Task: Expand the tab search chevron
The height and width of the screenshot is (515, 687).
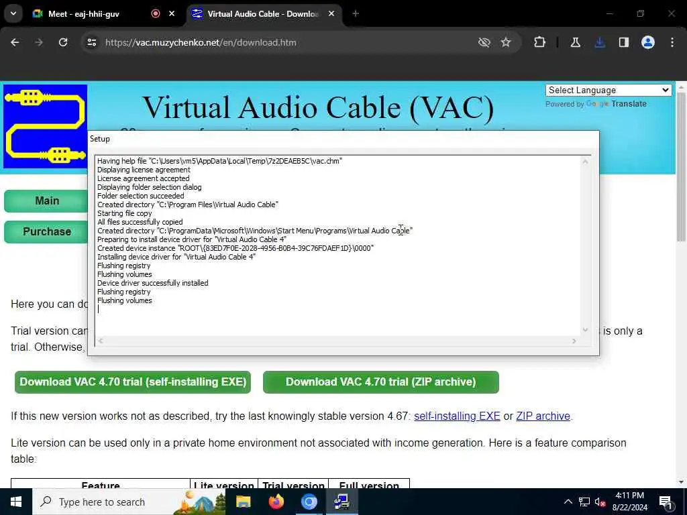Action: (x=13, y=13)
